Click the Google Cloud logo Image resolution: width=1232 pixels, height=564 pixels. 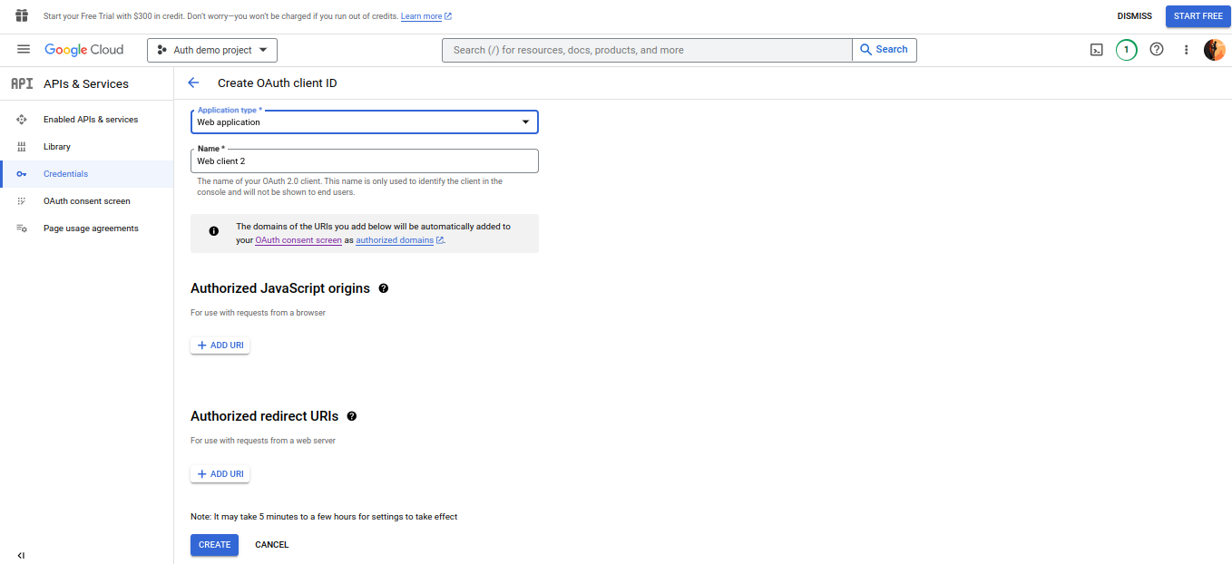tap(83, 50)
